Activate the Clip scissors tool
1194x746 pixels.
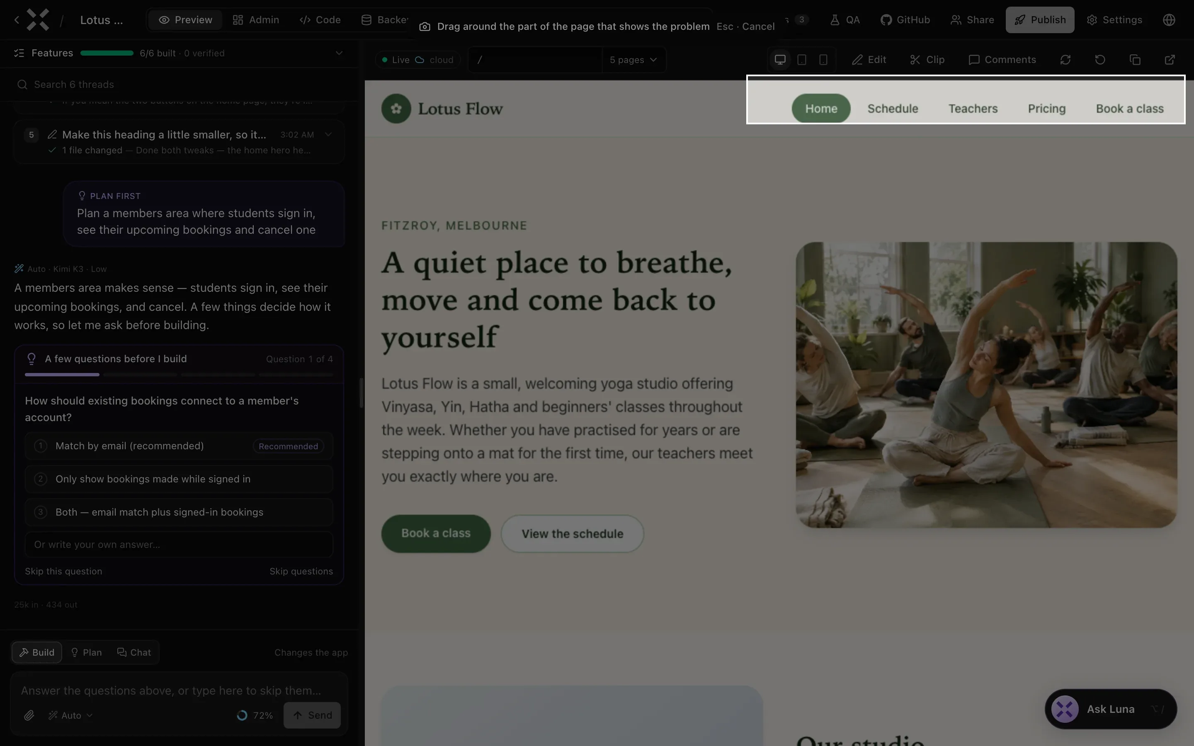click(x=927, y=60)
